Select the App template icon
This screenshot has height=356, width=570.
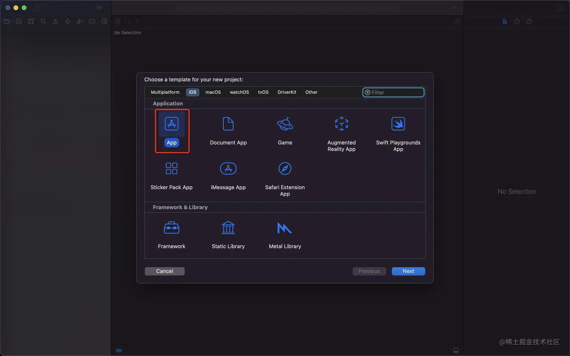[x=172, y=124]
